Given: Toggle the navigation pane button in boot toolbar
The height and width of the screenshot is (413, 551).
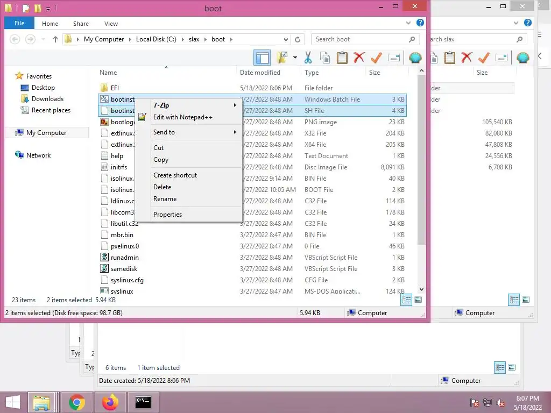Looking at the screenshot, I should pyautogui.click(x=262, y=58).
